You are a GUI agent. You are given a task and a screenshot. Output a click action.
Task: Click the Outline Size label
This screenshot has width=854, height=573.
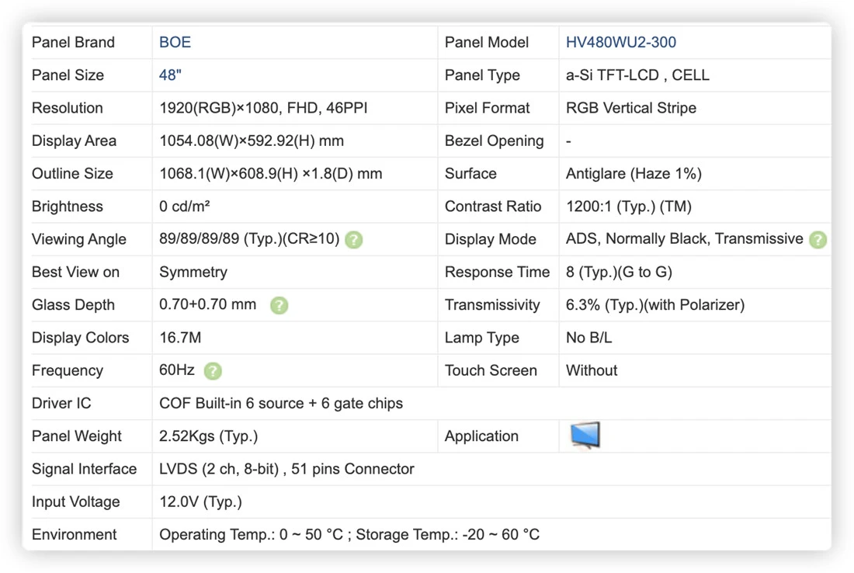click(x=72, y=174)
